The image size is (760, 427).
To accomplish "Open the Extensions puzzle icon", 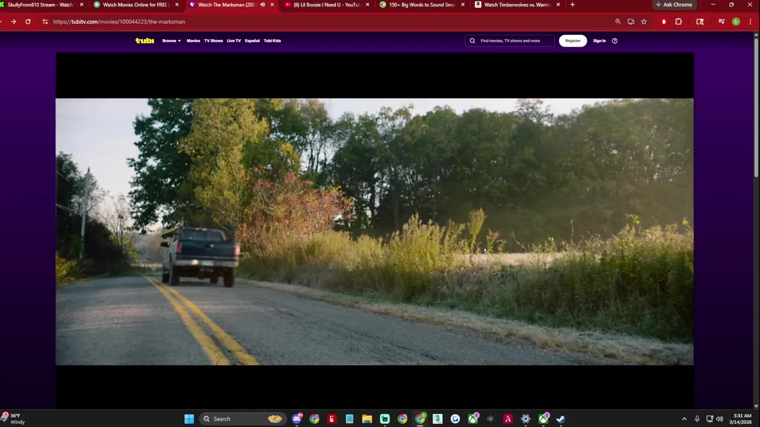I will [679, 21].
